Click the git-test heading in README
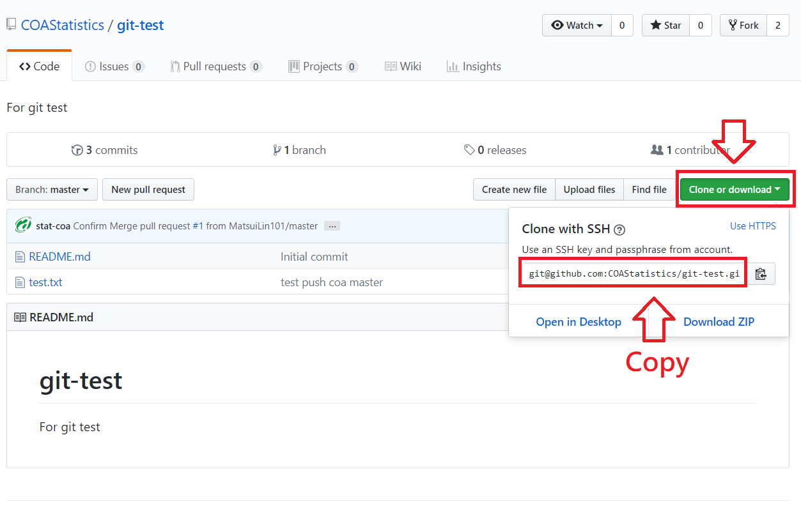801x527 pixels. click(81, 380)
